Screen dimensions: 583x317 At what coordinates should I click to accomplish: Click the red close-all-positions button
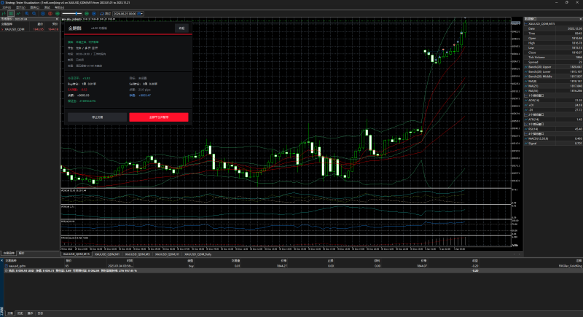click(x=159, y=117)
